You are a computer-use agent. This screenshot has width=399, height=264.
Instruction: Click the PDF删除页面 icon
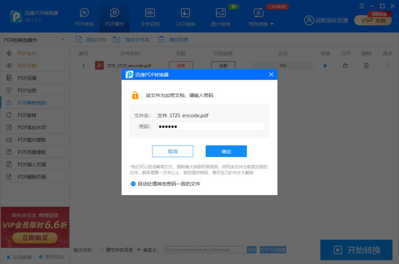pyautogui.click(x=9, y=177)
